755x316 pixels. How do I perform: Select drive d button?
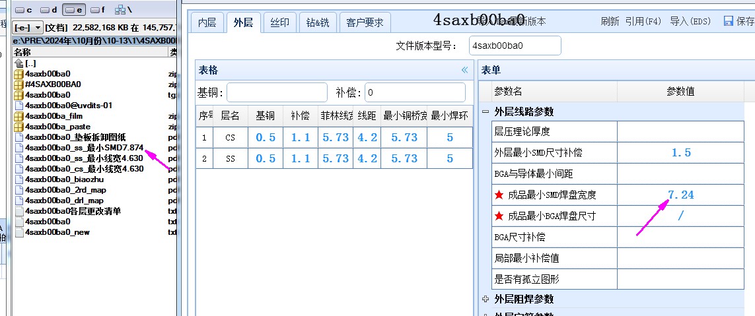click(49, 10)
